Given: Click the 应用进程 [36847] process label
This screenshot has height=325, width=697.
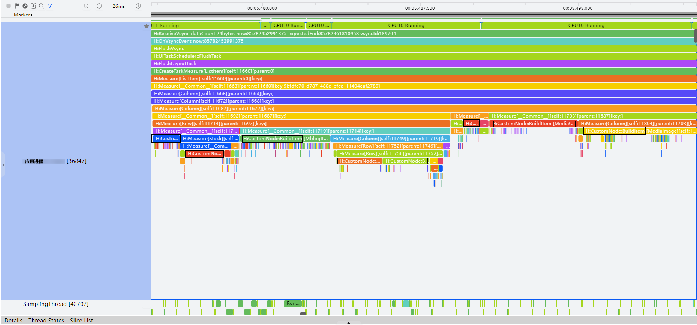Looking at the screenshot, I should (x=56, y=161).
